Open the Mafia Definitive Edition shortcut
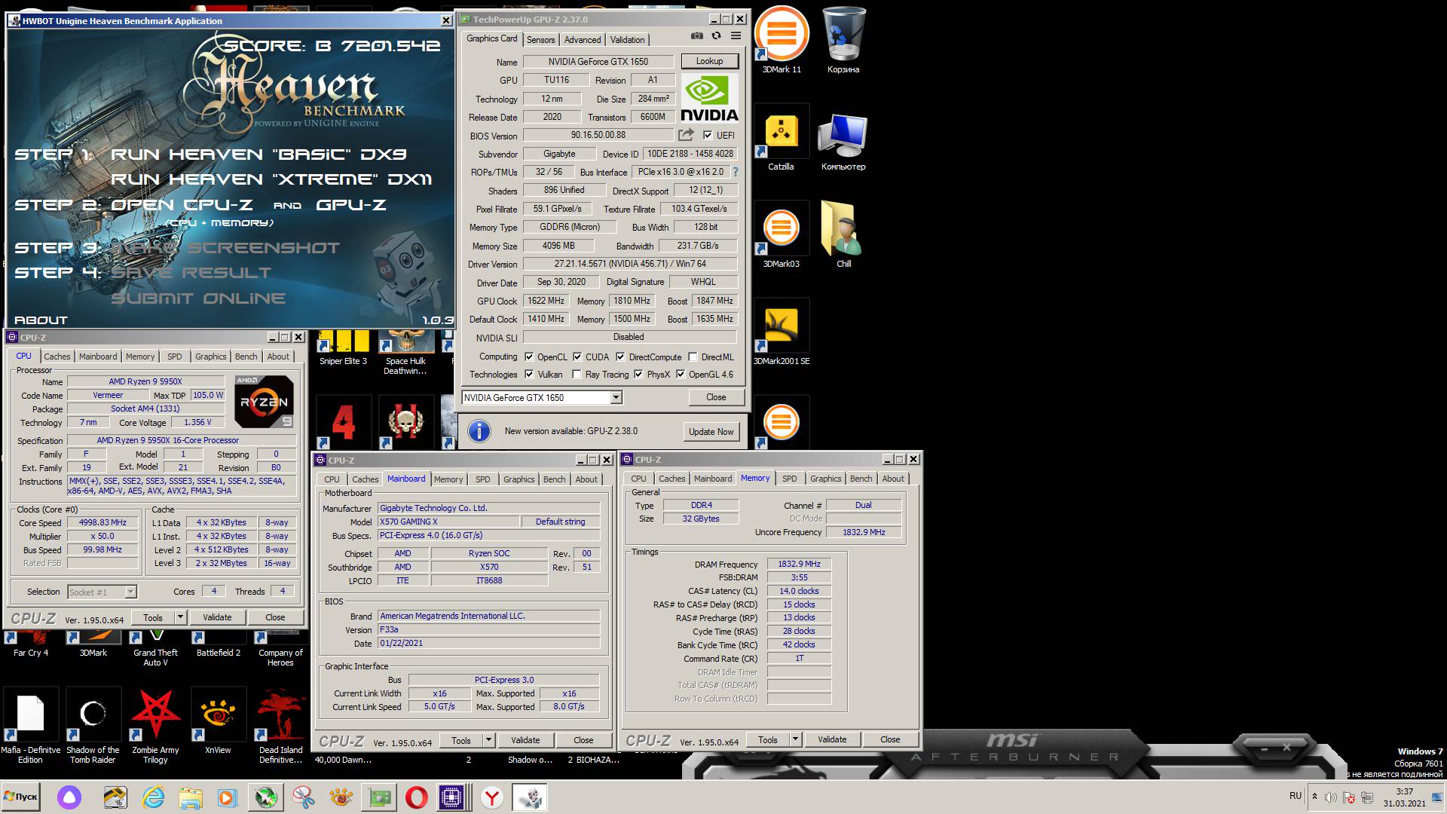Viewport: 1447px width, 814px height. click(x=30, y=725)
